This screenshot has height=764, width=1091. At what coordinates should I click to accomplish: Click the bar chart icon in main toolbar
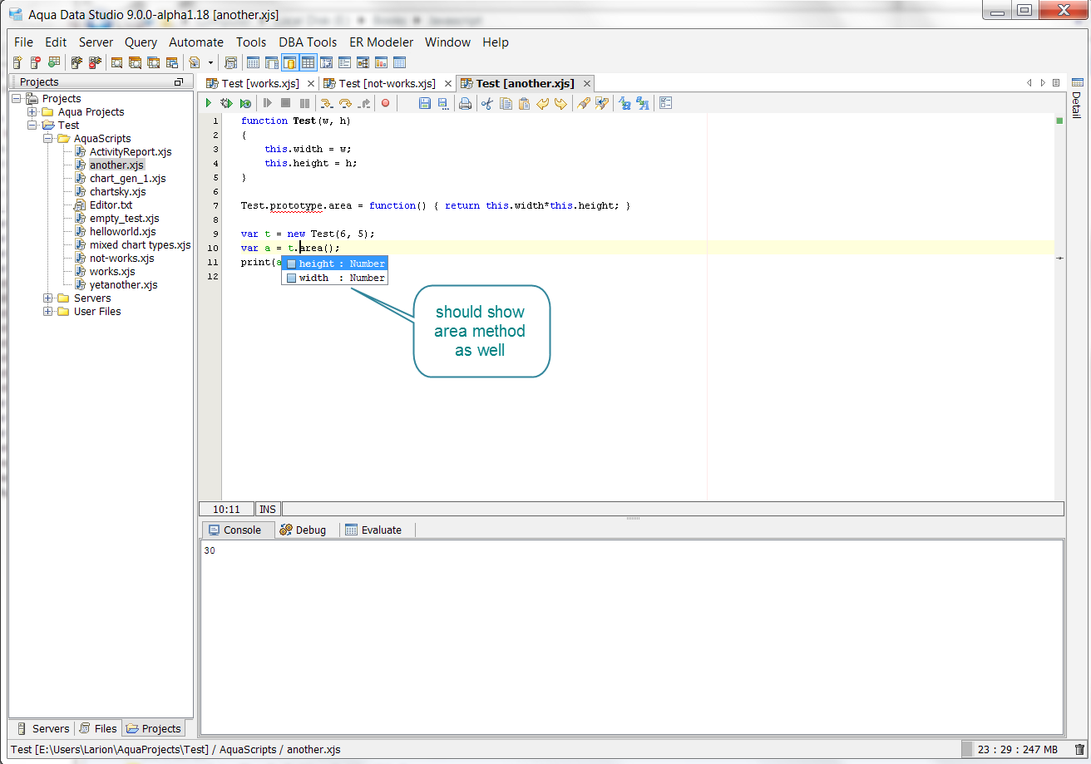pyautogui.click(x=382, y=62)
